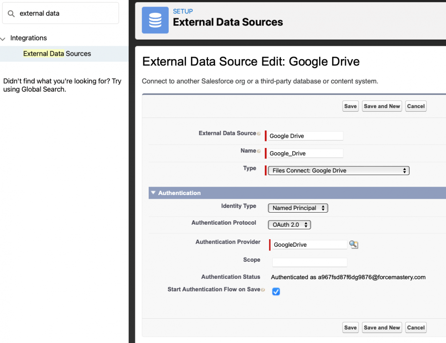Image resolution: width=446 pixels, height=343 pixels.
Task: Click the top Cancel button
Action: point(416,106)
